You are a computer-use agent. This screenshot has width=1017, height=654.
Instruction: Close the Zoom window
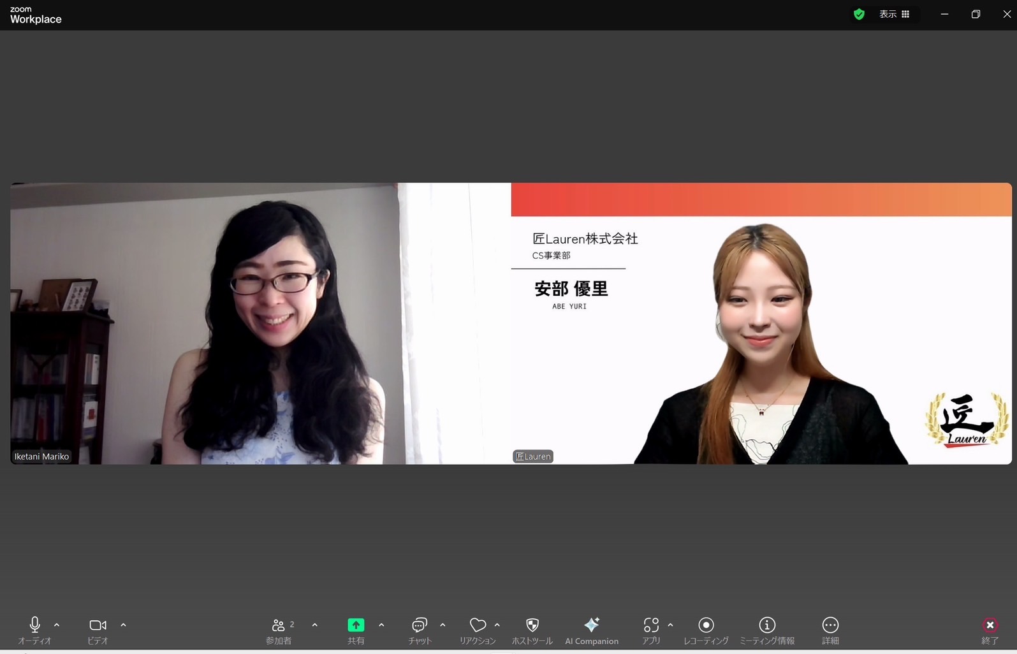point(1006,14)
